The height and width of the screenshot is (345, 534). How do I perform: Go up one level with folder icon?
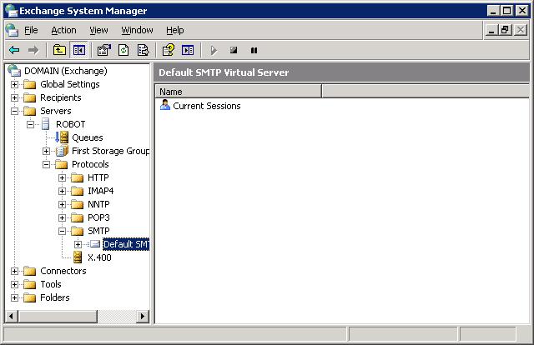(x=59, y=50)
